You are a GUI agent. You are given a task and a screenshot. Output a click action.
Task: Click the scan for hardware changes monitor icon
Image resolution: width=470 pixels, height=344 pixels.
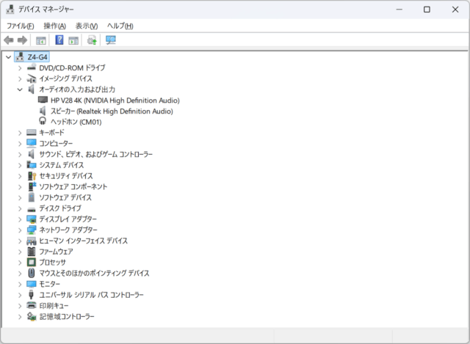111,40
